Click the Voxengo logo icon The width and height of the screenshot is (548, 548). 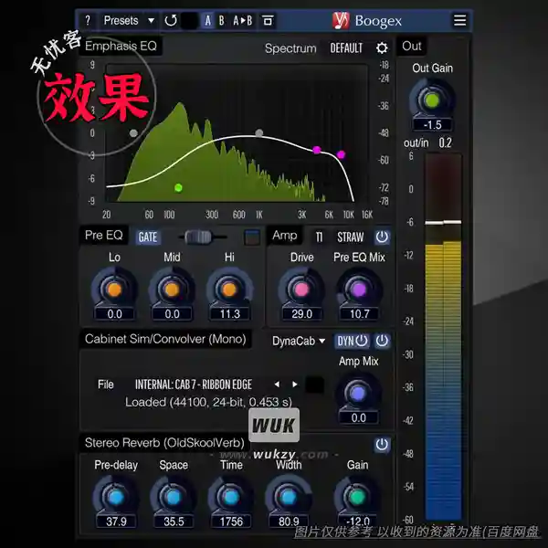click(340, 20)
